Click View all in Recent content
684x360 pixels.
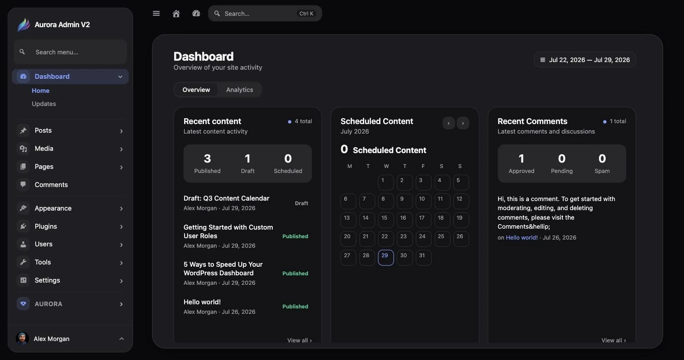[x=299, y=340]
